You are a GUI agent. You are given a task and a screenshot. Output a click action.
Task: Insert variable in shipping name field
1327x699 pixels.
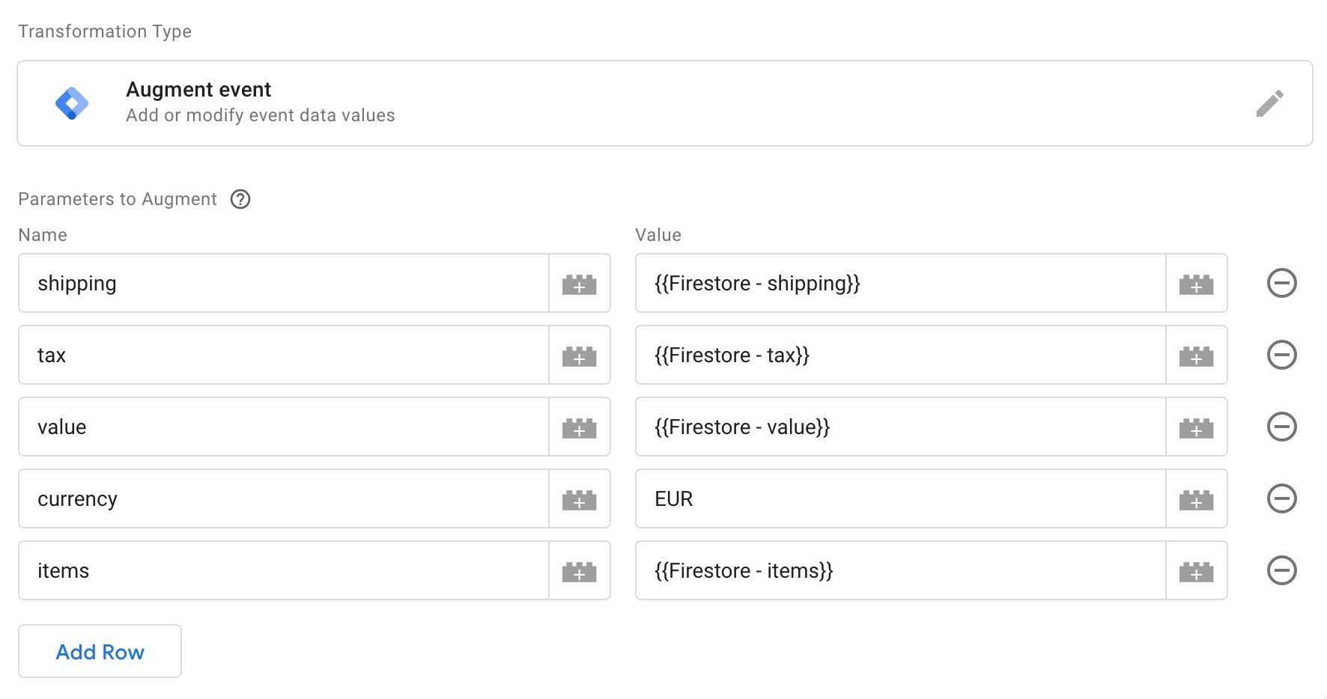point(580,283)
